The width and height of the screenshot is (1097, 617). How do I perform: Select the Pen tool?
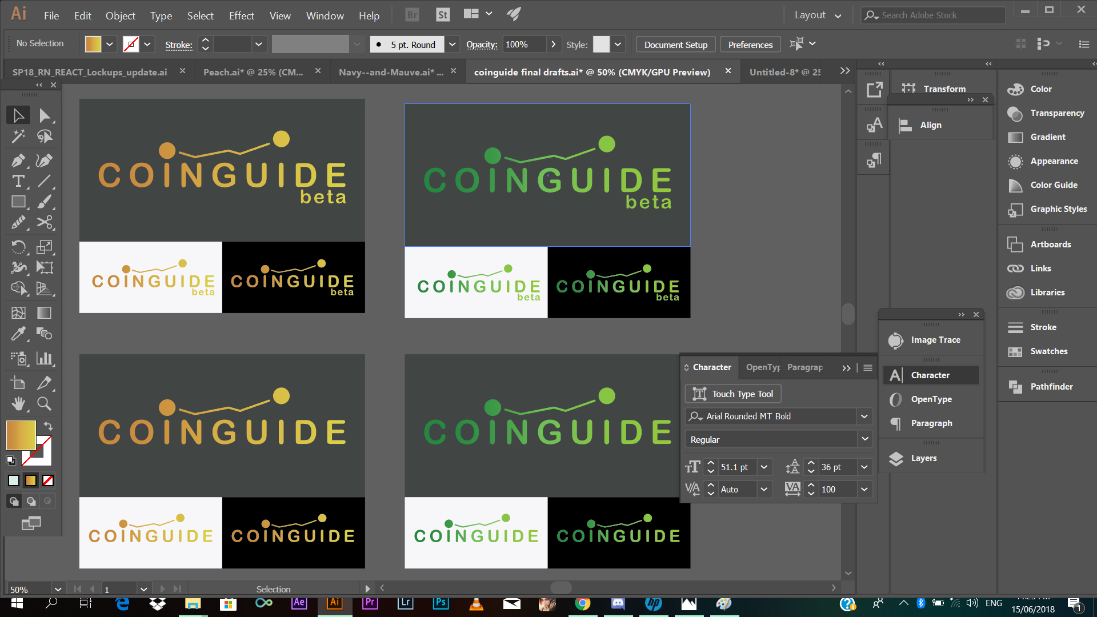18,161
